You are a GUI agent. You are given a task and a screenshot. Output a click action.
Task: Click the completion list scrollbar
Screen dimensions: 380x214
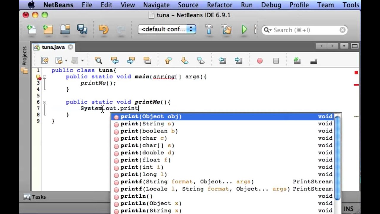338,158
